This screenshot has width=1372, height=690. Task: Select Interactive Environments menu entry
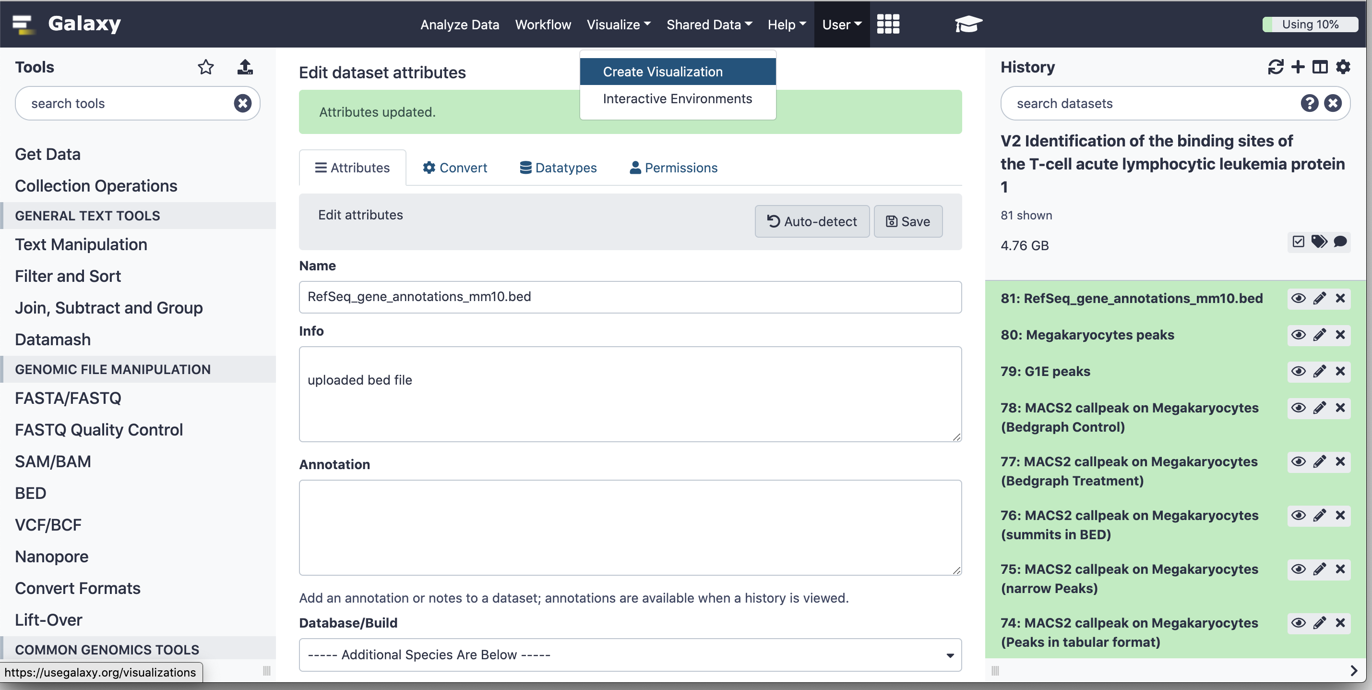[x=678, y=98]
